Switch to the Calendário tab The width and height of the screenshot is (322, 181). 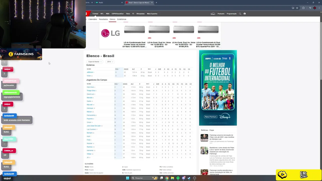pos(93,19)
